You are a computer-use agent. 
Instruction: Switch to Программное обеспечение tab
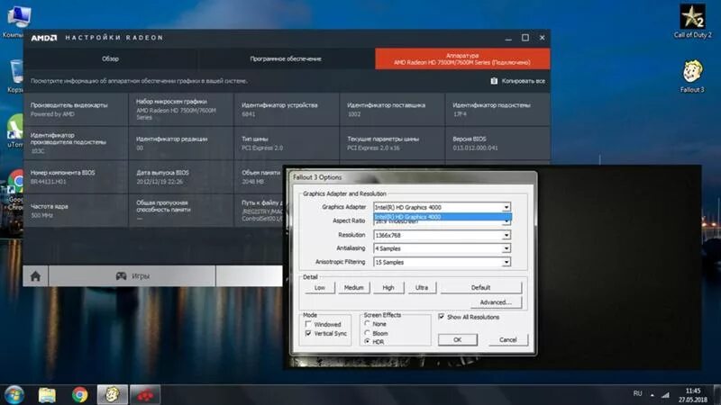coord(286,58)
